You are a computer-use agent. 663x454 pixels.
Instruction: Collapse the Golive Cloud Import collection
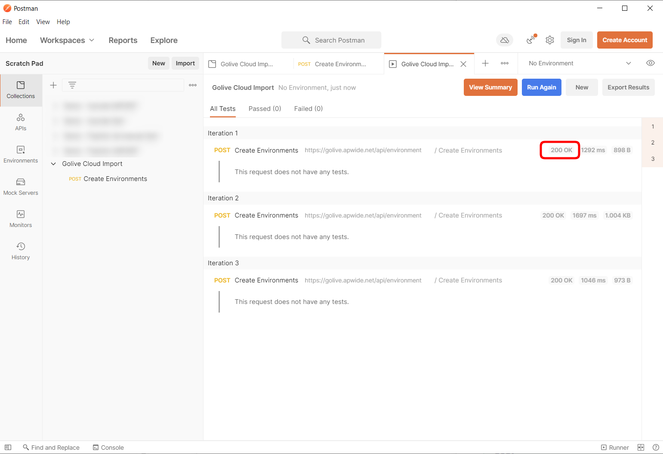(x=53, y=164)
